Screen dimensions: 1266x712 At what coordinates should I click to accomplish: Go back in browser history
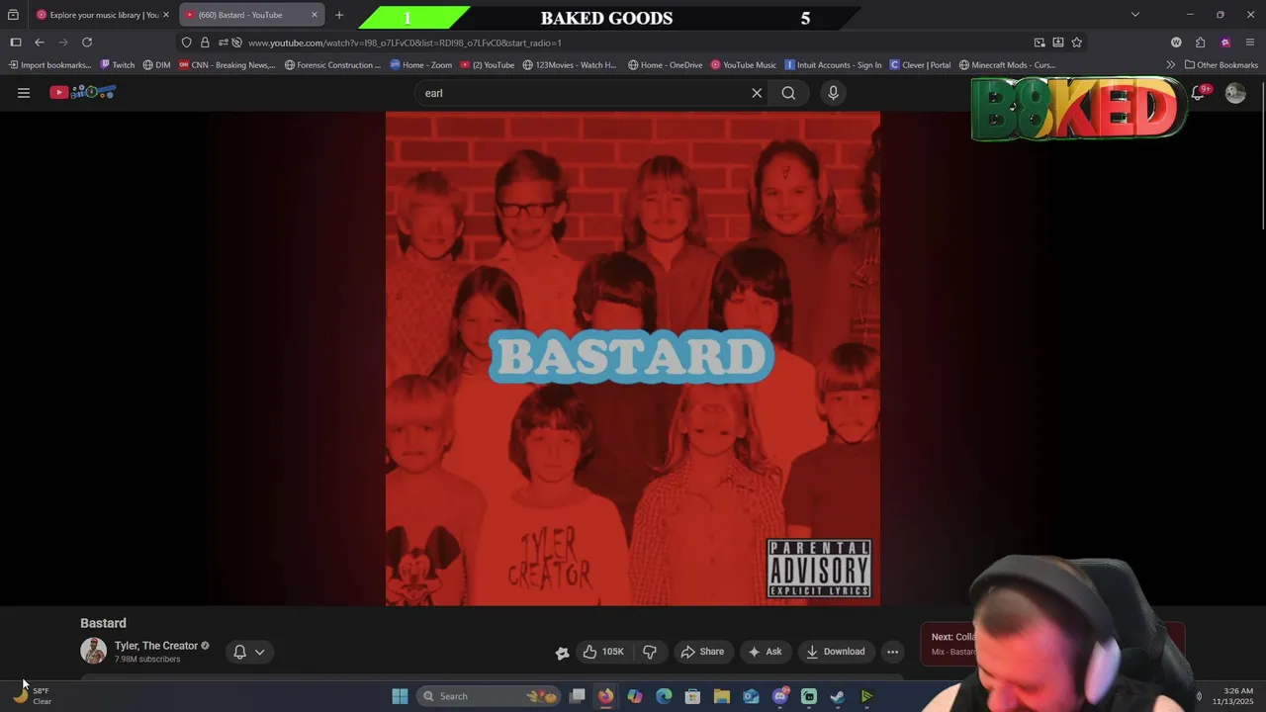[x=40, y=43]
